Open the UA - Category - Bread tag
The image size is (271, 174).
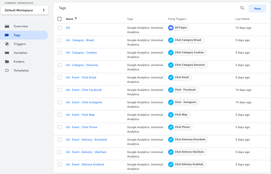coord(80,40)
